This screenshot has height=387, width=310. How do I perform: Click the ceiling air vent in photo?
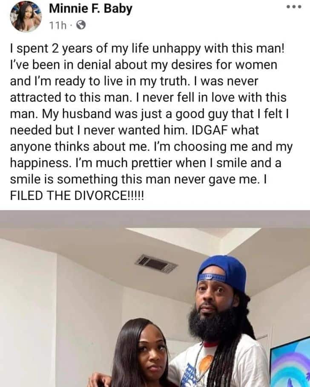click(x=156, y=264)
